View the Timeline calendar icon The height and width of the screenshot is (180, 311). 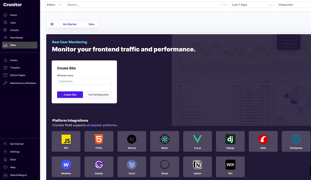tap(5, 68)
